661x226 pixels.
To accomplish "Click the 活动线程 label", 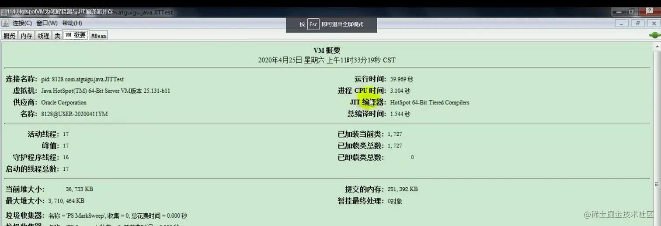I will point(43,134).
